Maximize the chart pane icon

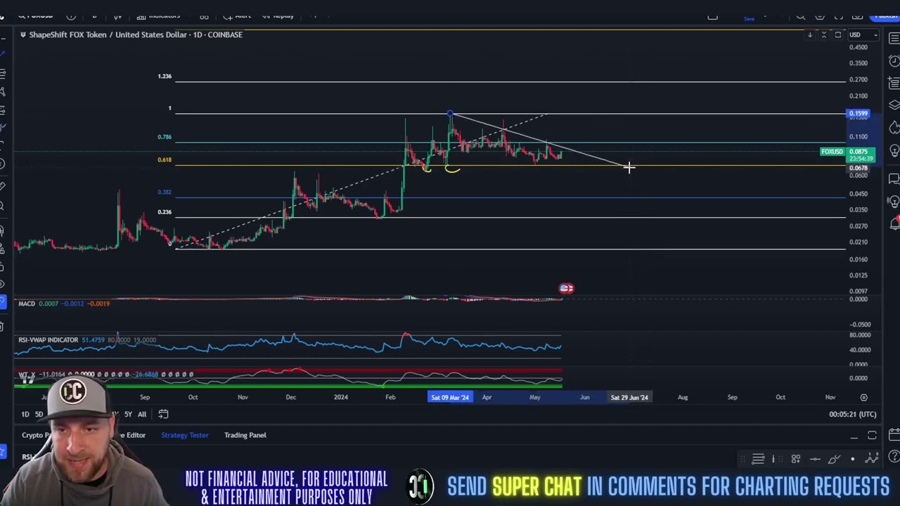tap(838, 34)
